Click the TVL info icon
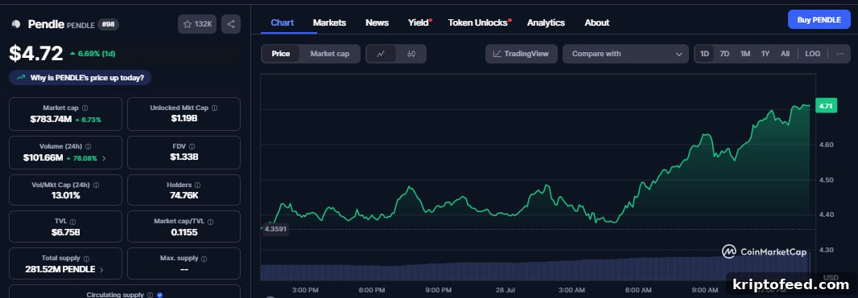Image resolution: width=858 pixels, height=298 pixels. coord(72,222)
